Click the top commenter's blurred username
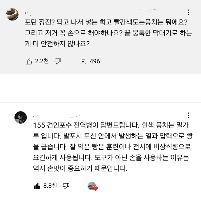This screenshot has height=199, width=201. click(x=29, y=12)
